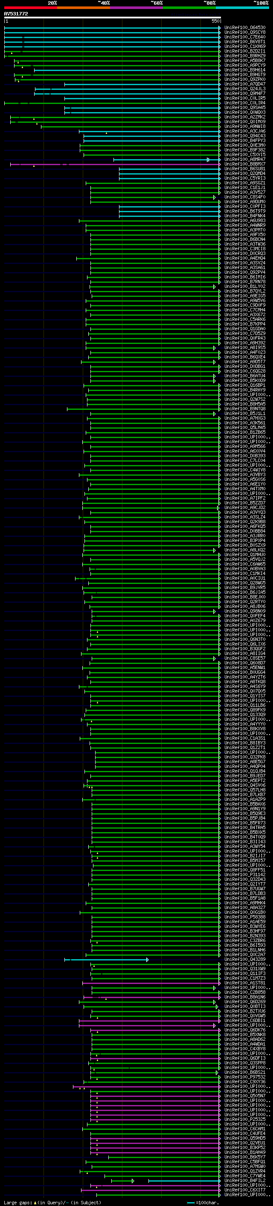This screenshot has height=1206, width=273.
Task: Open the UniRef100_Q24JL3 hit label
Action: pos(245,89)
